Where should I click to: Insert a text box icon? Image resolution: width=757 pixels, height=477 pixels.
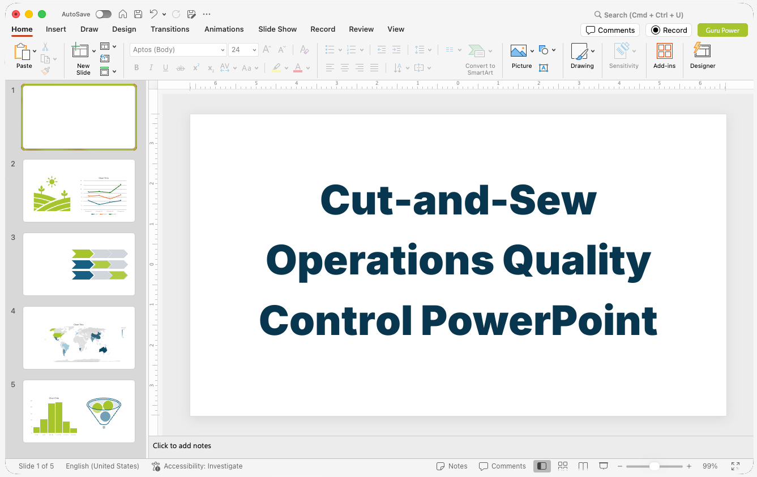coord(544,68)
